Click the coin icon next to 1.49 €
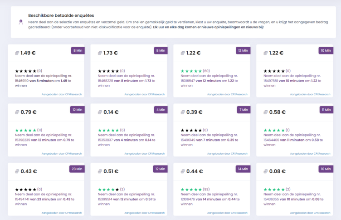Image resolution: width=341 pixels, height=220 pixels. click(17, 53)
